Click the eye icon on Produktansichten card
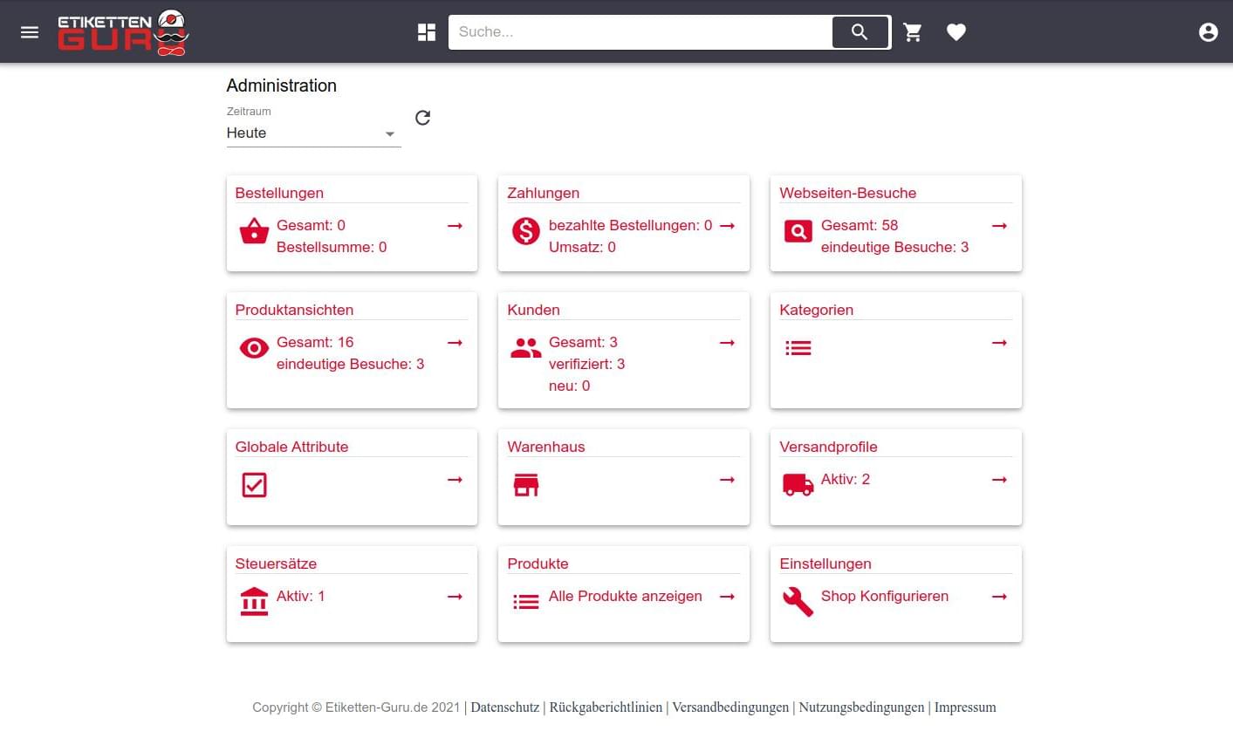The height and width of the screenshot is (738, 1233). click(254, 347)
